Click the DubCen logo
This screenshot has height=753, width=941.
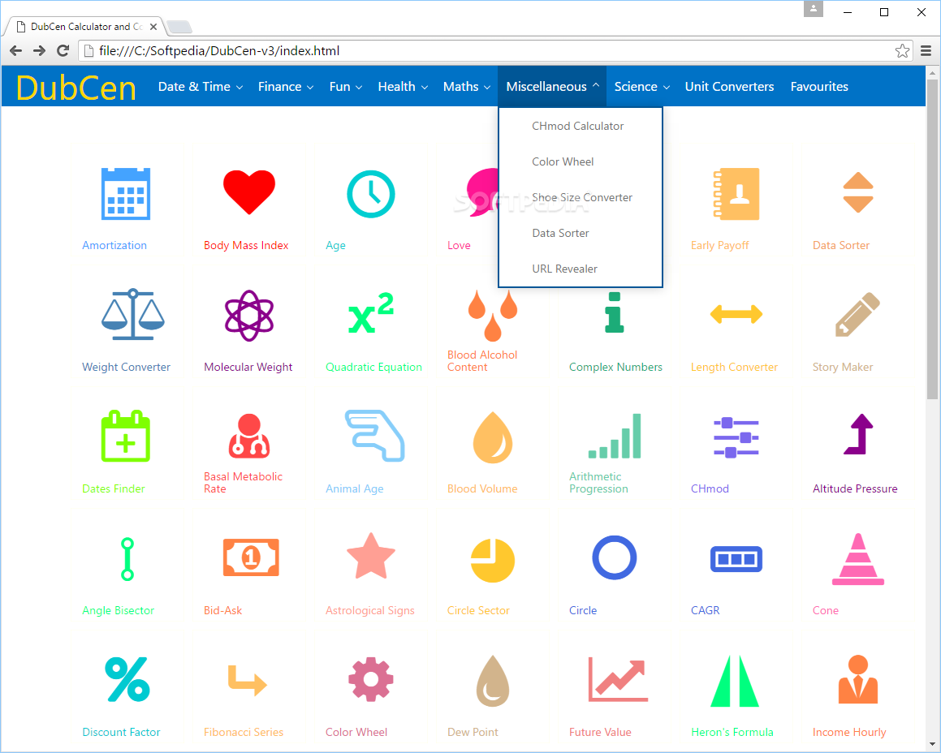76,88
